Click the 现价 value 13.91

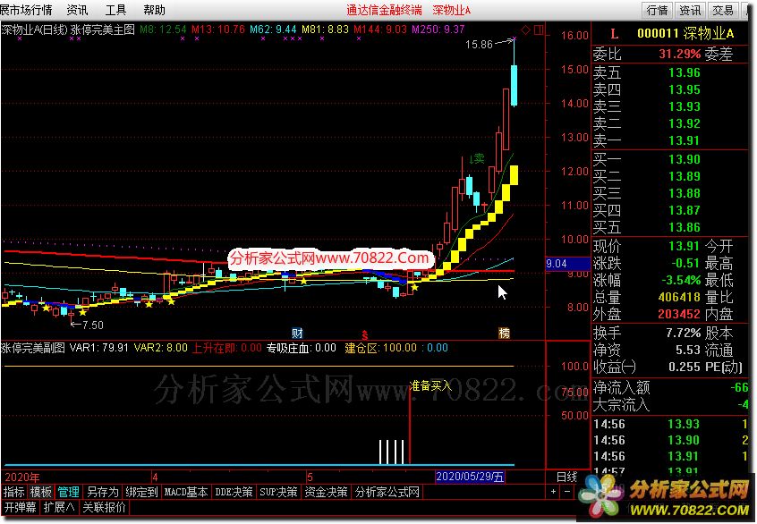[685, 247]
